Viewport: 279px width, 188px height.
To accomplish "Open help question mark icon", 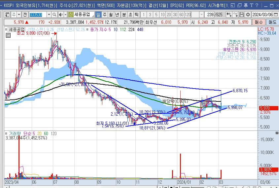I will click(x=257, y=5).
